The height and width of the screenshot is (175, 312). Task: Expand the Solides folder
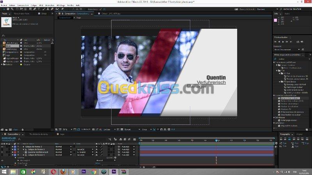click(x=2, y=65)
